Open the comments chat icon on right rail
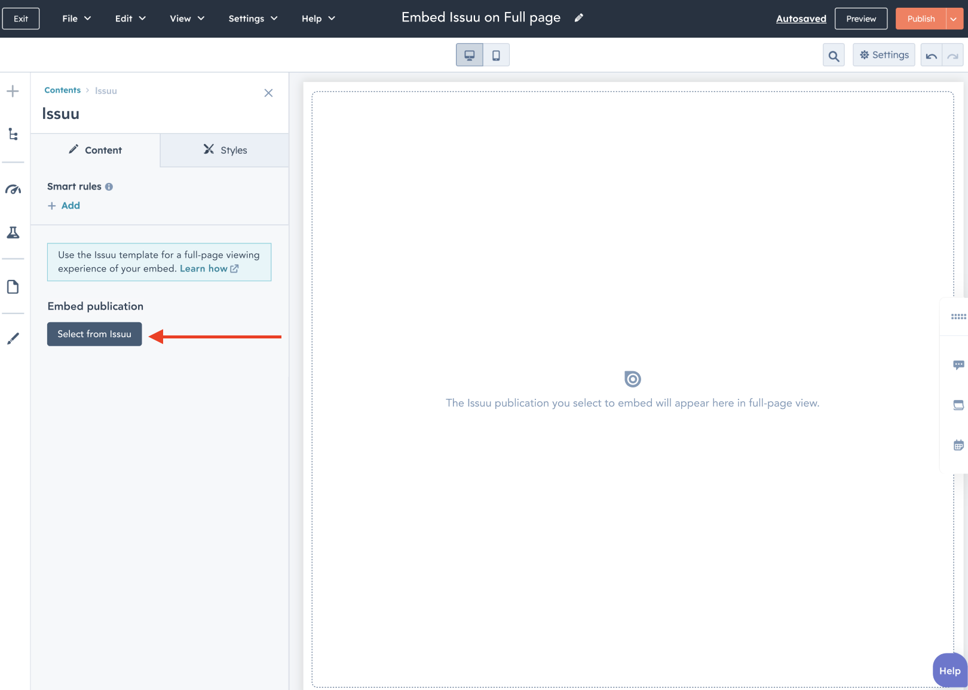 [x=958, y=365]
